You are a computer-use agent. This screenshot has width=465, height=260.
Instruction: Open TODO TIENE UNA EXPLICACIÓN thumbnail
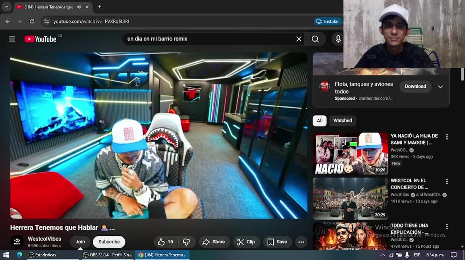pos(350,236)
